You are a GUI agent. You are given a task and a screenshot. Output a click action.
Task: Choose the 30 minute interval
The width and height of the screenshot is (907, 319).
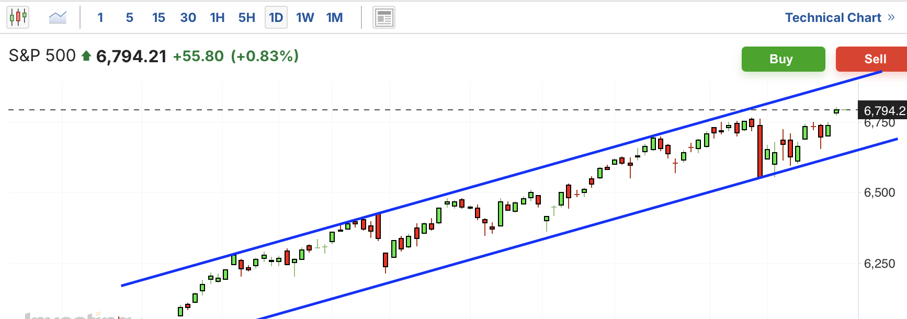click(188, 18)
